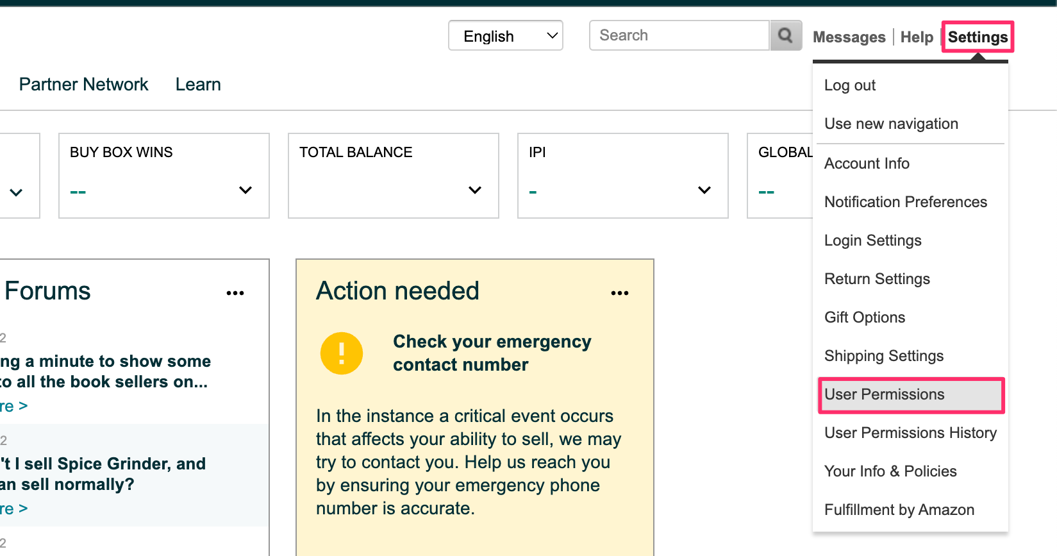The height and width of the screenshot is (556, 1057).
Task: Click the search magnifier icon button
Action: 785,35
